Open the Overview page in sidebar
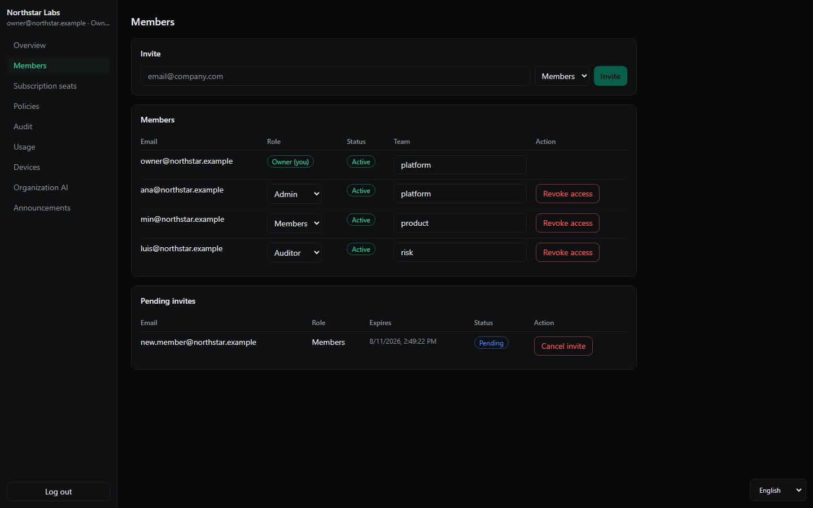813x508 pixels. click(58, 45)
